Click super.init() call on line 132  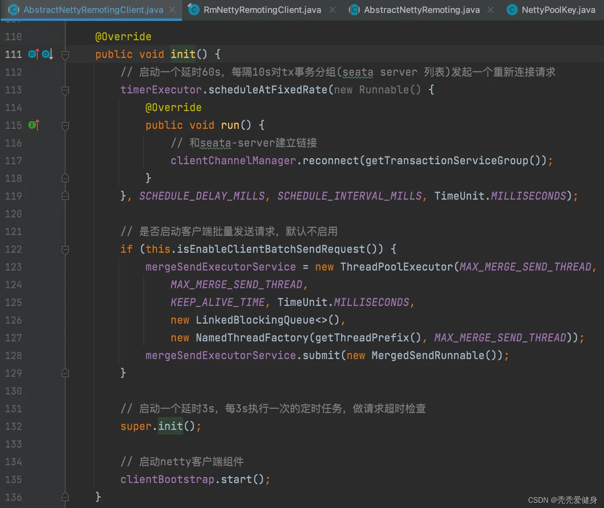coord(157,426)
